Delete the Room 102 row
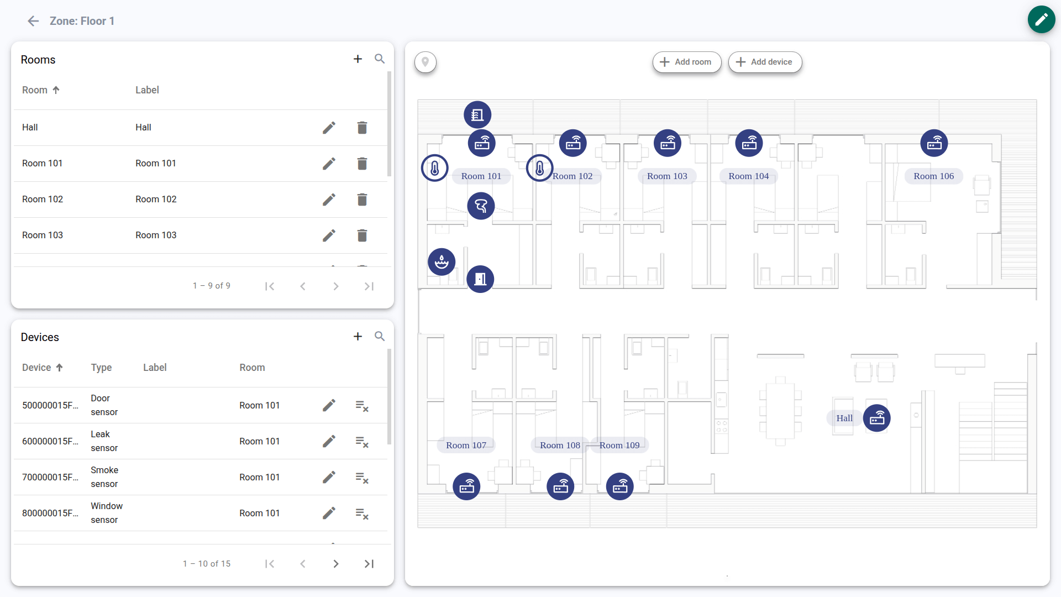Viewport: 1061px width, 597px height. tap(362, 200)
